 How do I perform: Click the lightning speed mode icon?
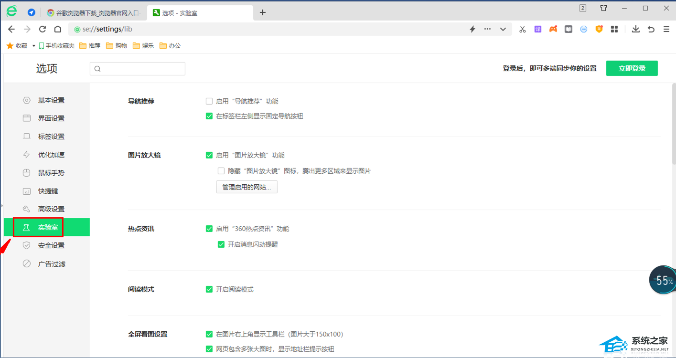point(472,29)
